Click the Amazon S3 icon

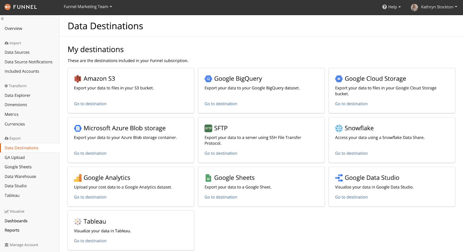point(78,79)
